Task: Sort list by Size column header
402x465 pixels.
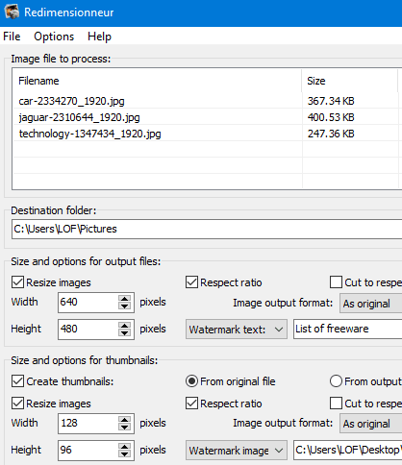Action: tap(349, 81)
